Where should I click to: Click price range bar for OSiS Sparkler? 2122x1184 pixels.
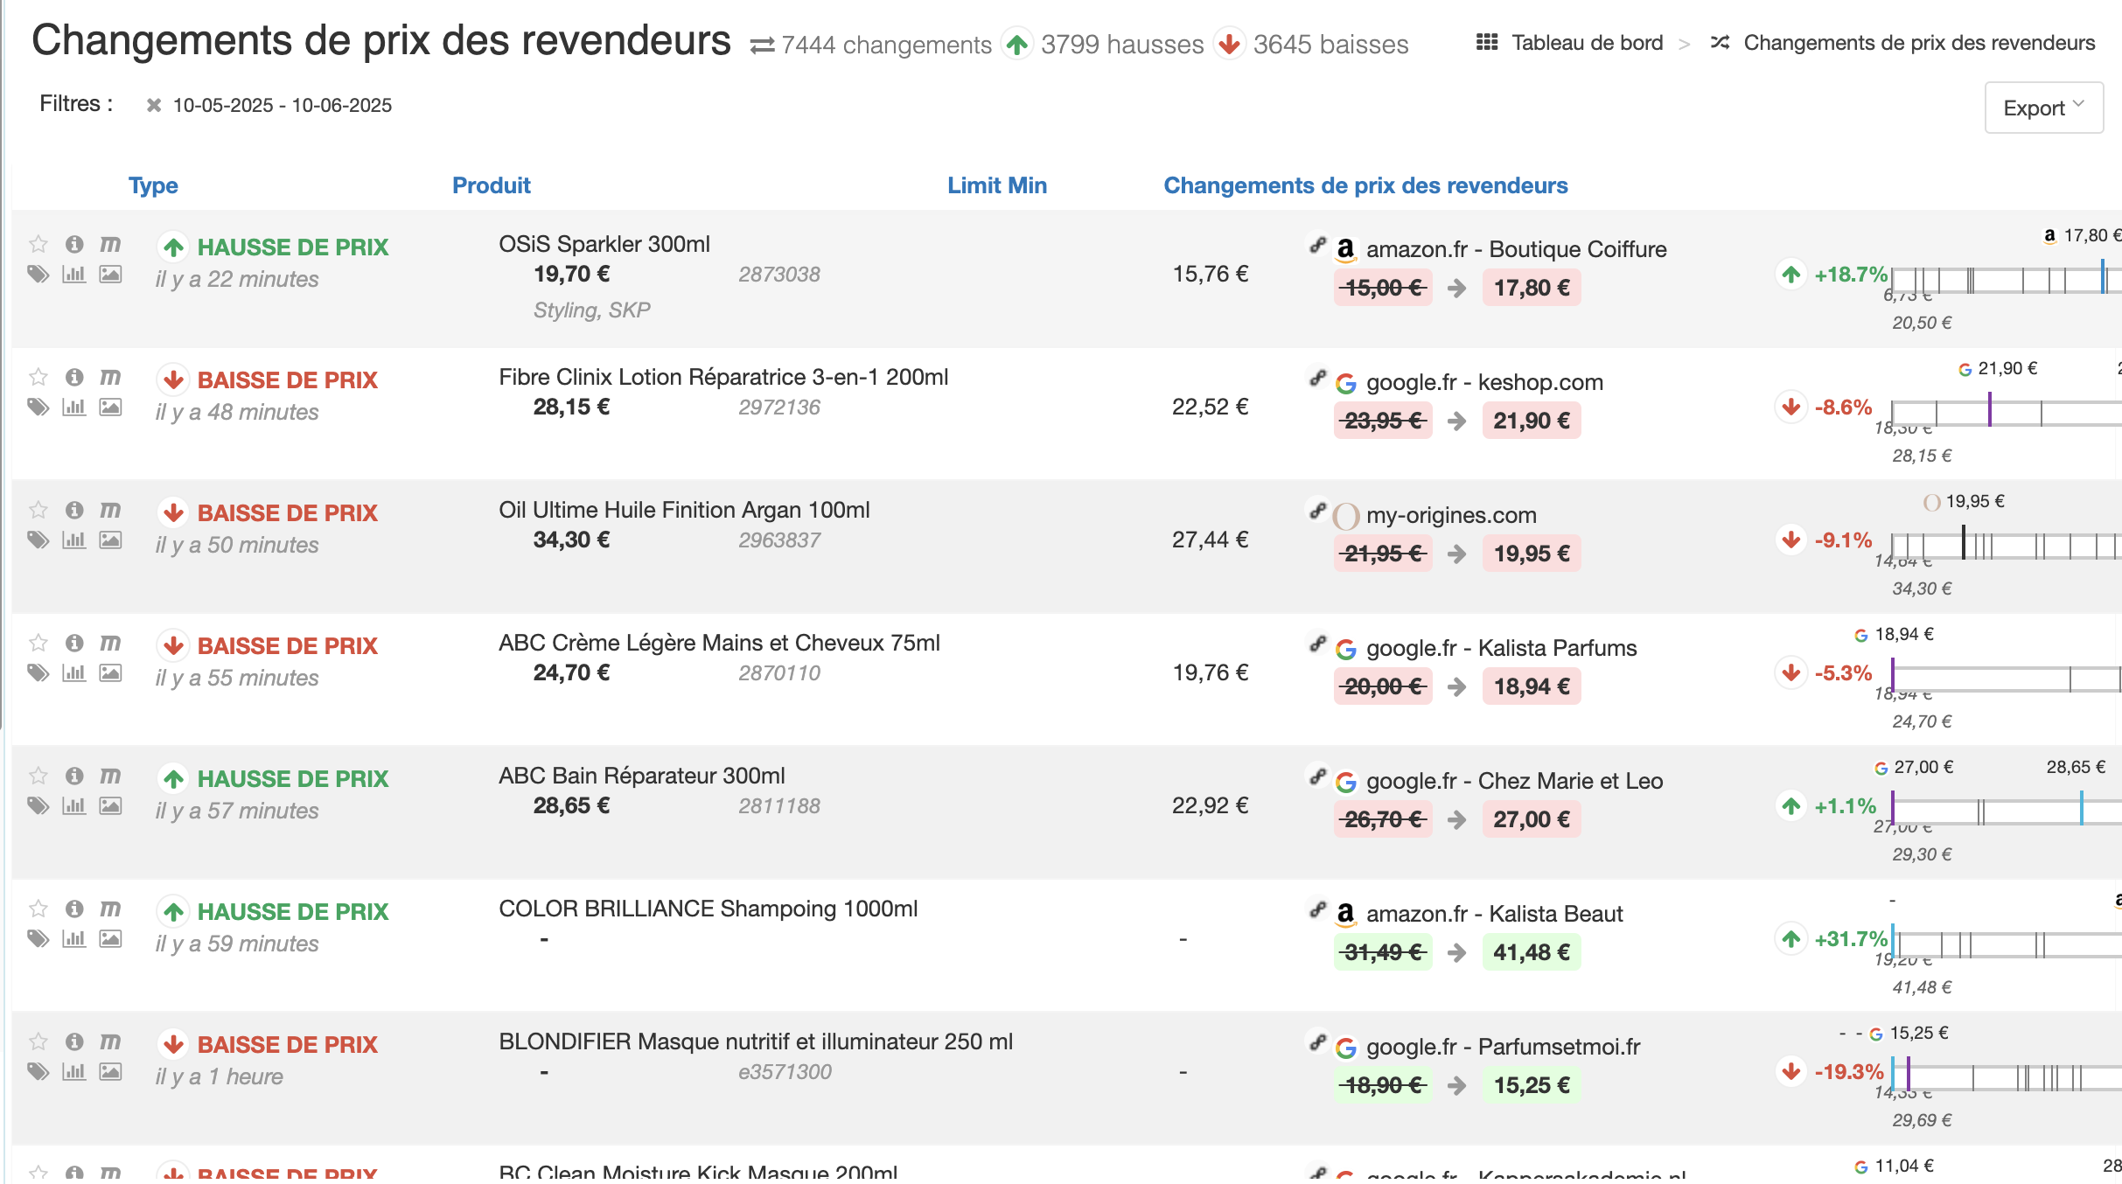pos(2007,281)
